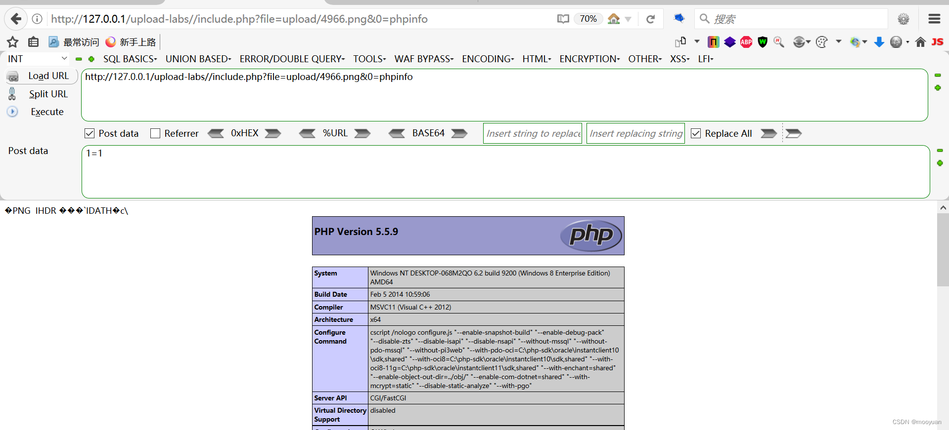949x430 pixels.
Task: Enable the Referrer checkbox
Action: [x=155, y=133]
